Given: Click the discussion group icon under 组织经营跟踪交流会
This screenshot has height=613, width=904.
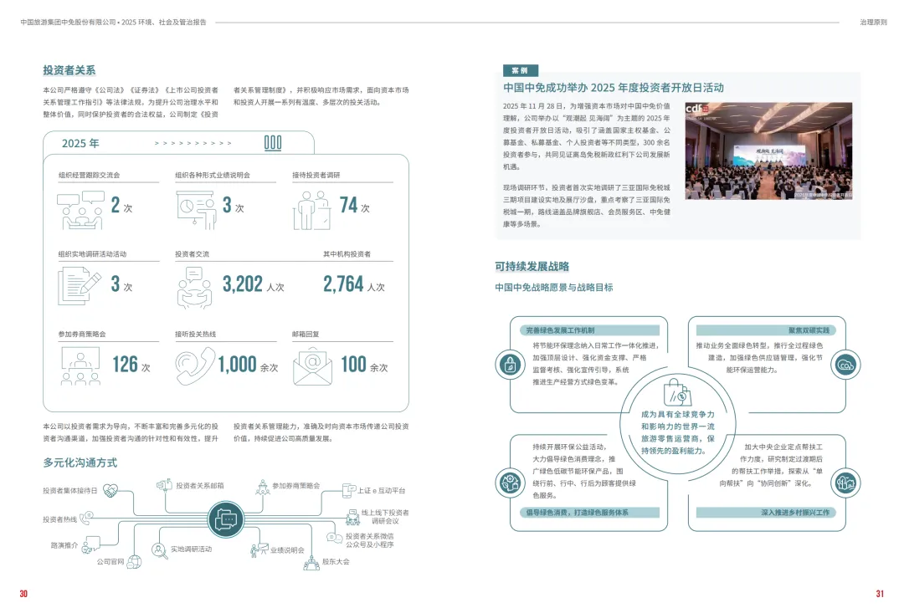Looking at the screenshot, I should (80, 211).
